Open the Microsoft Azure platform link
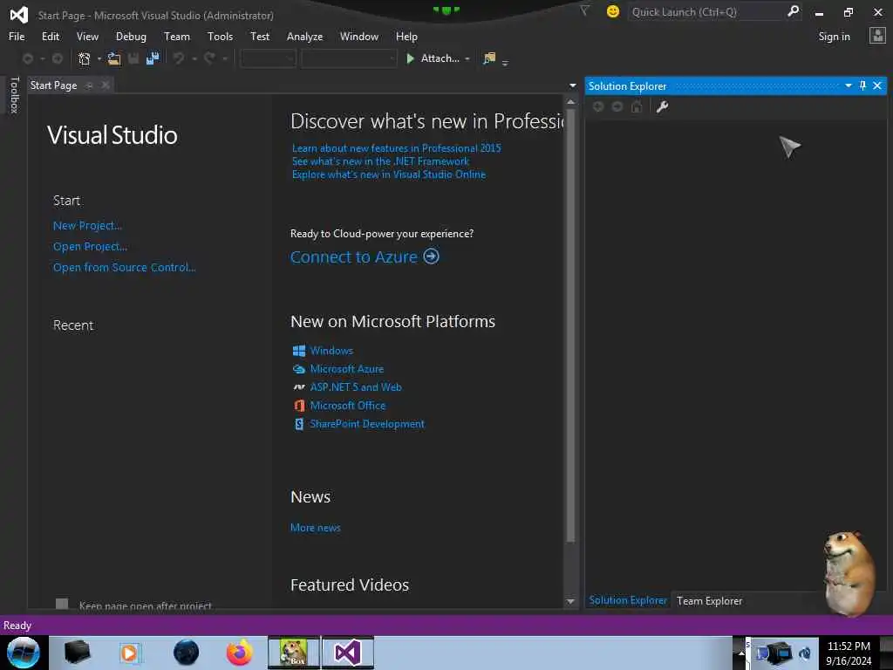 [347, 369]
